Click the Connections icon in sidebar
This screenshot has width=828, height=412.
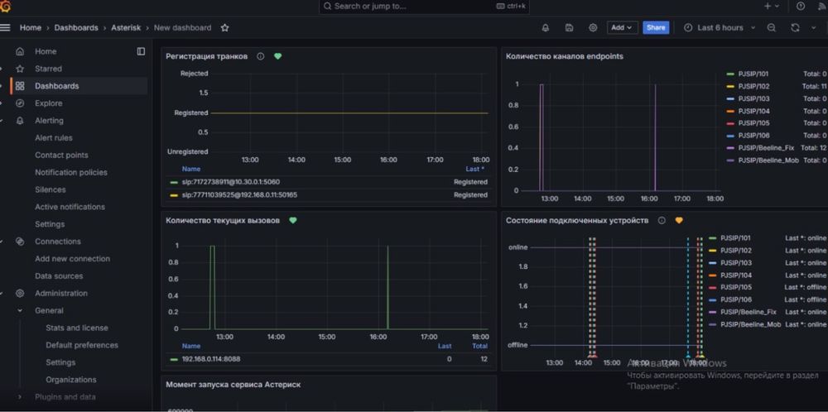[x=20, y=242]
